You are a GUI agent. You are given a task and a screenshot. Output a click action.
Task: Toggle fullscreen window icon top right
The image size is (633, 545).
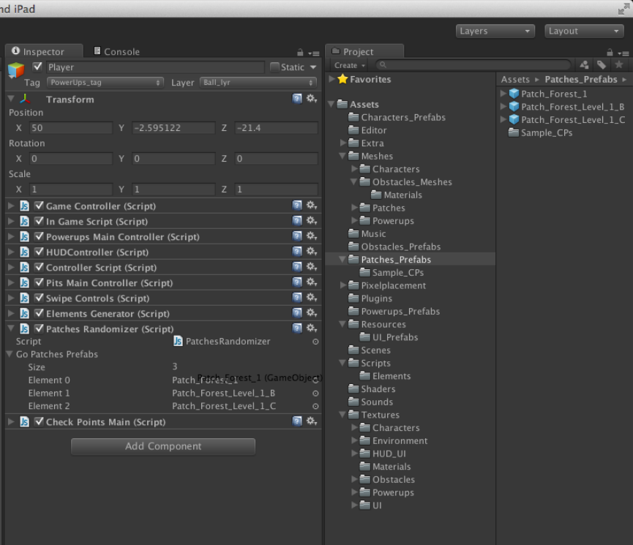click(x=623, y=9)
